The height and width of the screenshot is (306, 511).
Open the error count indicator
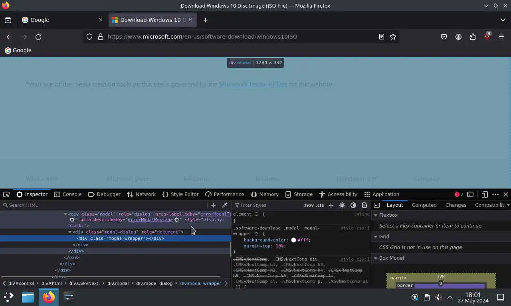459,194
